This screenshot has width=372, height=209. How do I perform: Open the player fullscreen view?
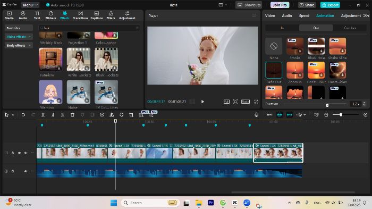click(x=256, y=102)
